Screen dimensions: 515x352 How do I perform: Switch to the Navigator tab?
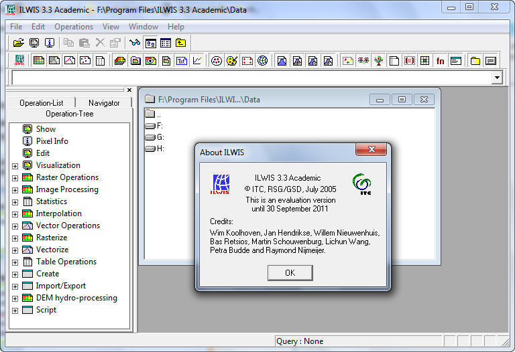pos(104,103)
